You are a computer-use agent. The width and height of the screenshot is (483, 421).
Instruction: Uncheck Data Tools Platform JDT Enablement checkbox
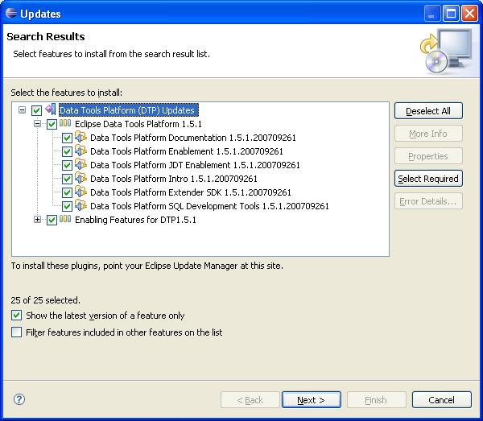[x=67, y=165]
